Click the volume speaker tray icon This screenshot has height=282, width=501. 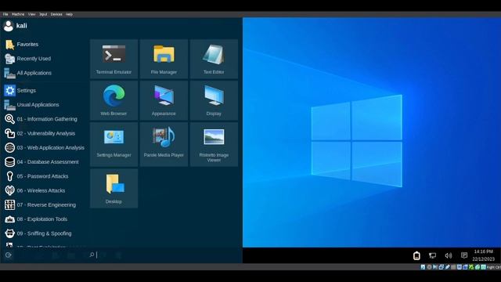(x=449, y=255)
